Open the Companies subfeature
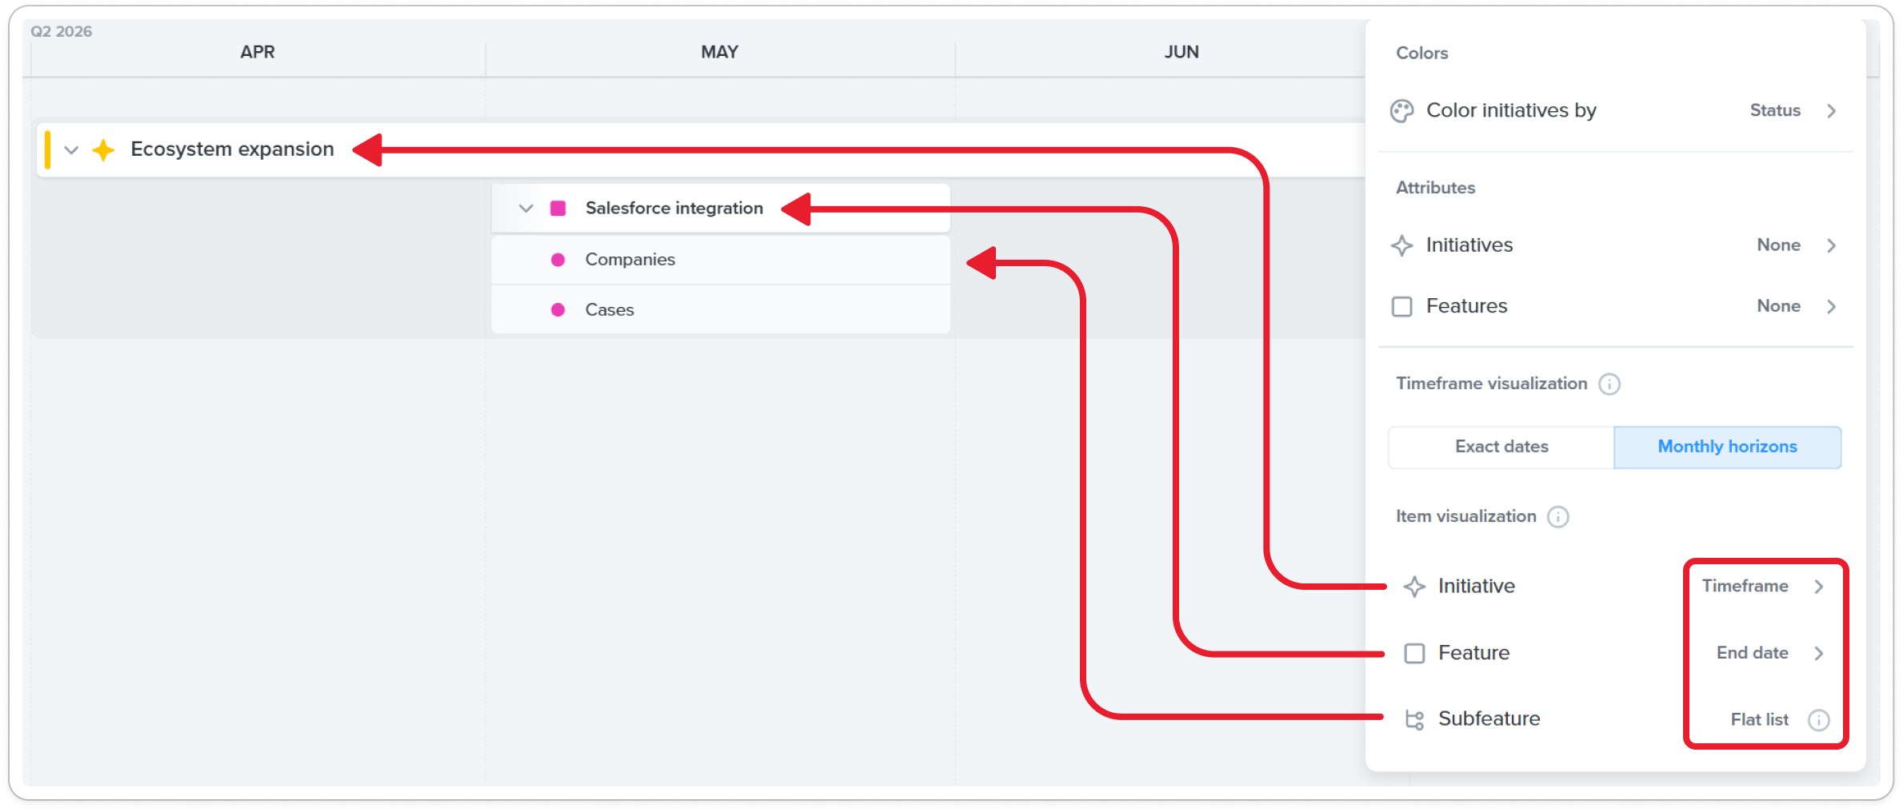1903x812 pixels. (630, 260)
